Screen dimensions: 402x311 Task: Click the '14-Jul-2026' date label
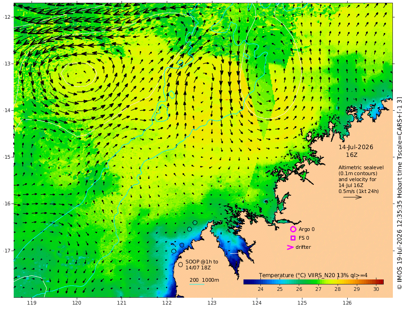[x=356, y=147]
